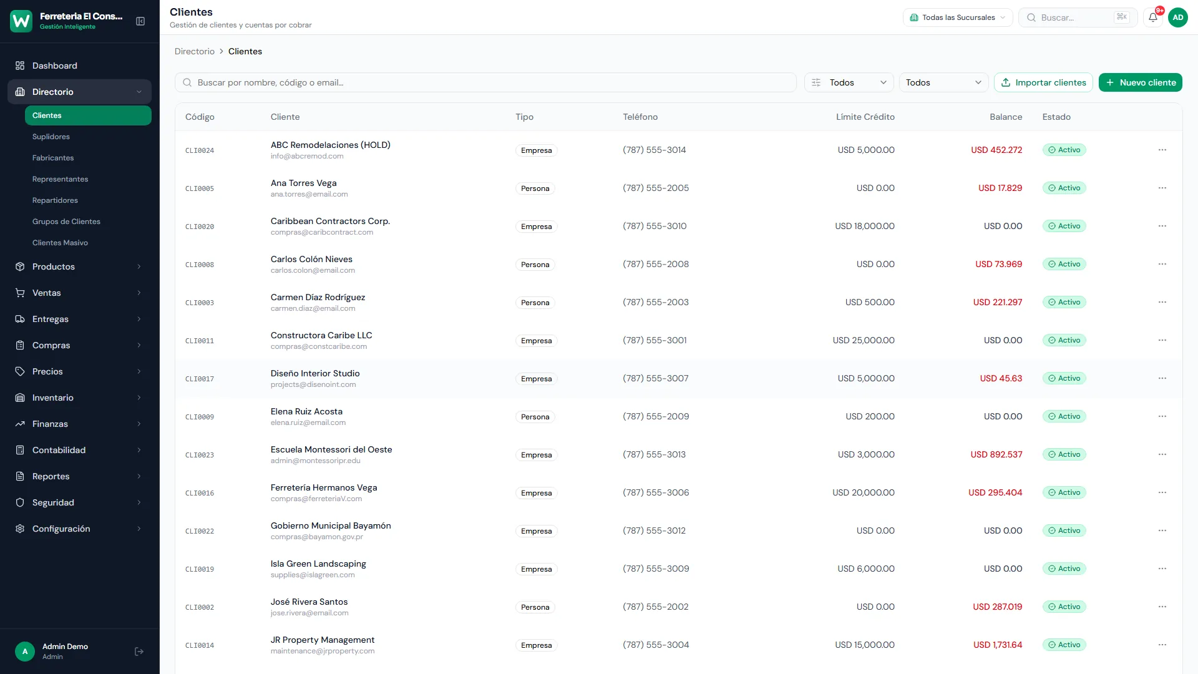
Task: Click Directorio breadcrumb link
Action: (x=194, y=51)
